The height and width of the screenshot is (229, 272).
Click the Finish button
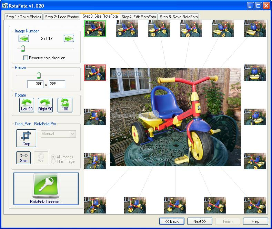(x=228, y=221)
